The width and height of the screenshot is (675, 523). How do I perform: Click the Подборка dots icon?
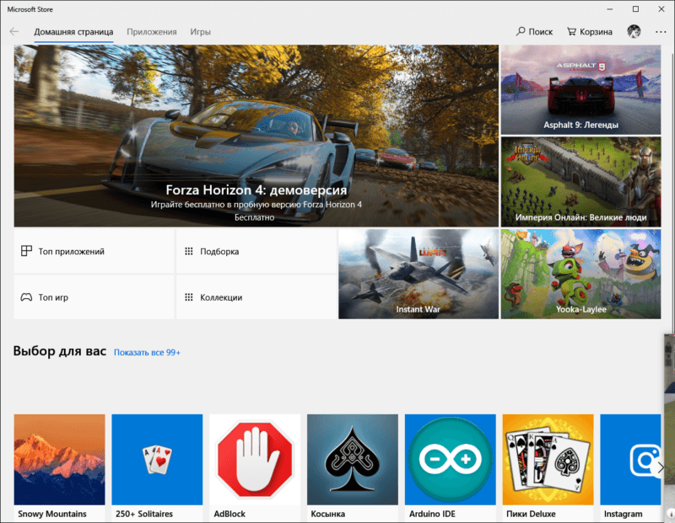point(188,251)
